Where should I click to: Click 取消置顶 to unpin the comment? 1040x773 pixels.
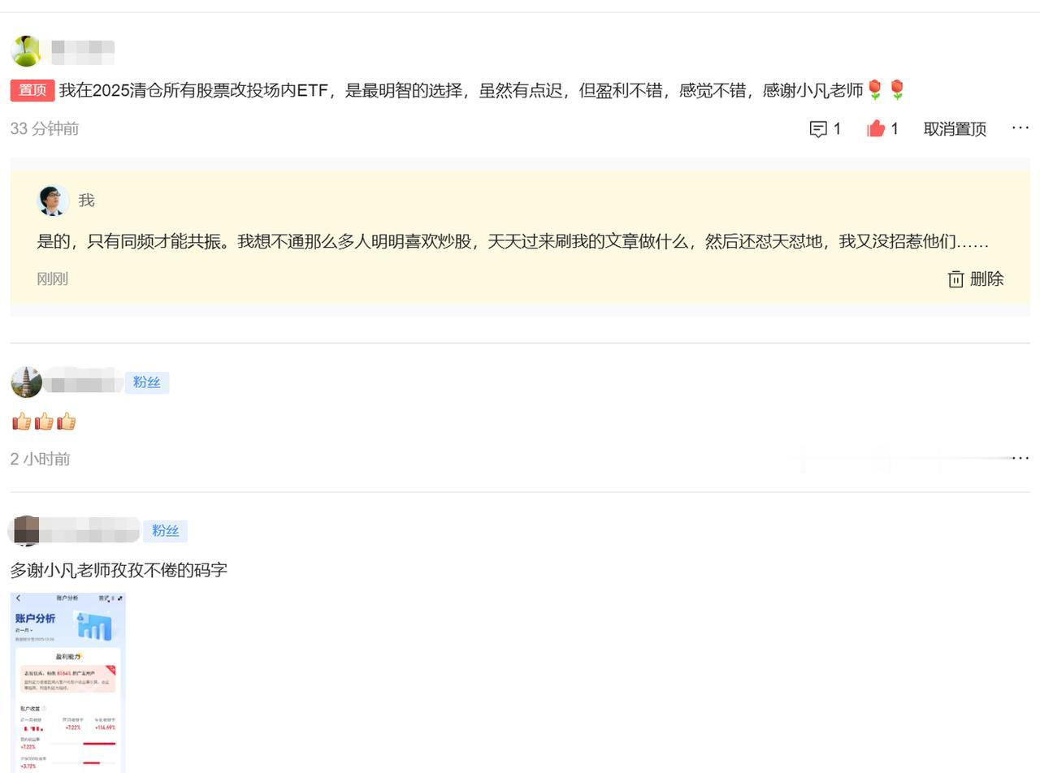(954, 128)
